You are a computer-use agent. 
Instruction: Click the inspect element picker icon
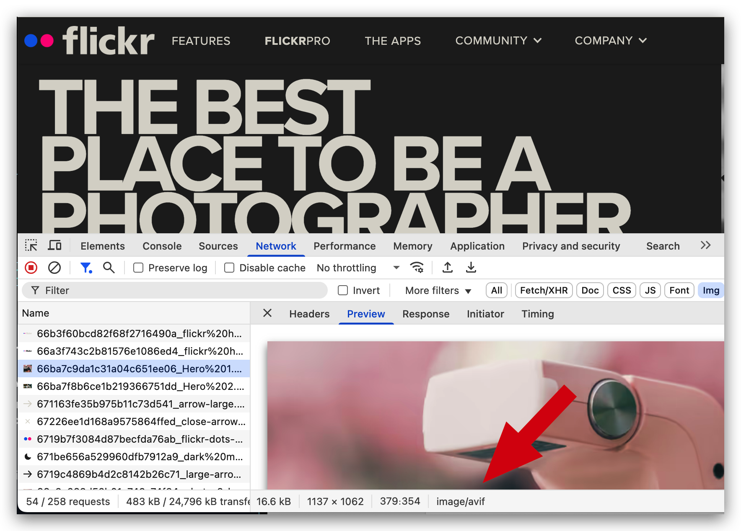pyautogui.click(x=31, y=245)
